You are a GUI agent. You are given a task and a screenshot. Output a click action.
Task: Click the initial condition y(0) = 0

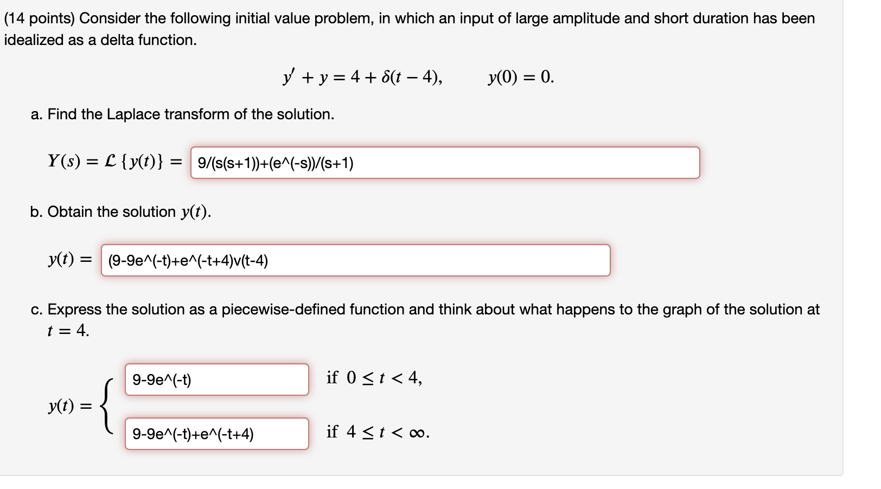(x=520, y=77)
